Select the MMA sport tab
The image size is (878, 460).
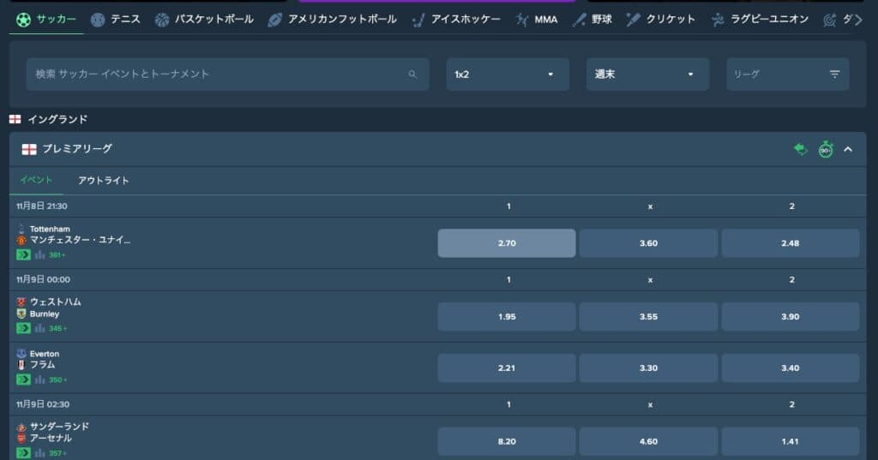(537, 19)
